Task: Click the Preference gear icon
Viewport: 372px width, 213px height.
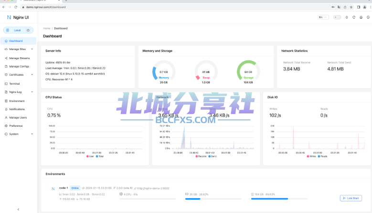Action: 6,126
